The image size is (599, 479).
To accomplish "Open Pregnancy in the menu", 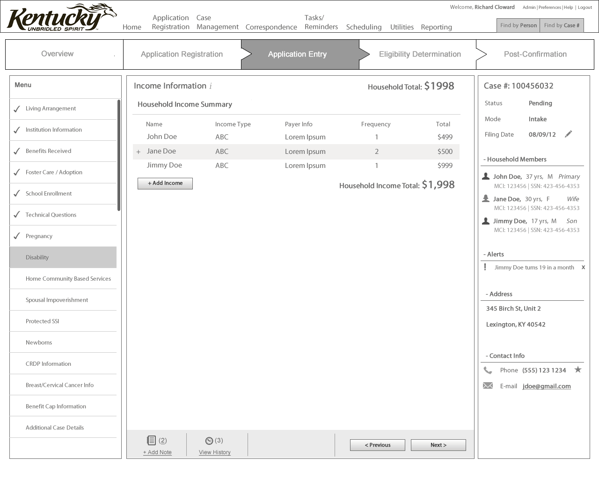I will [x=63, y=236].
